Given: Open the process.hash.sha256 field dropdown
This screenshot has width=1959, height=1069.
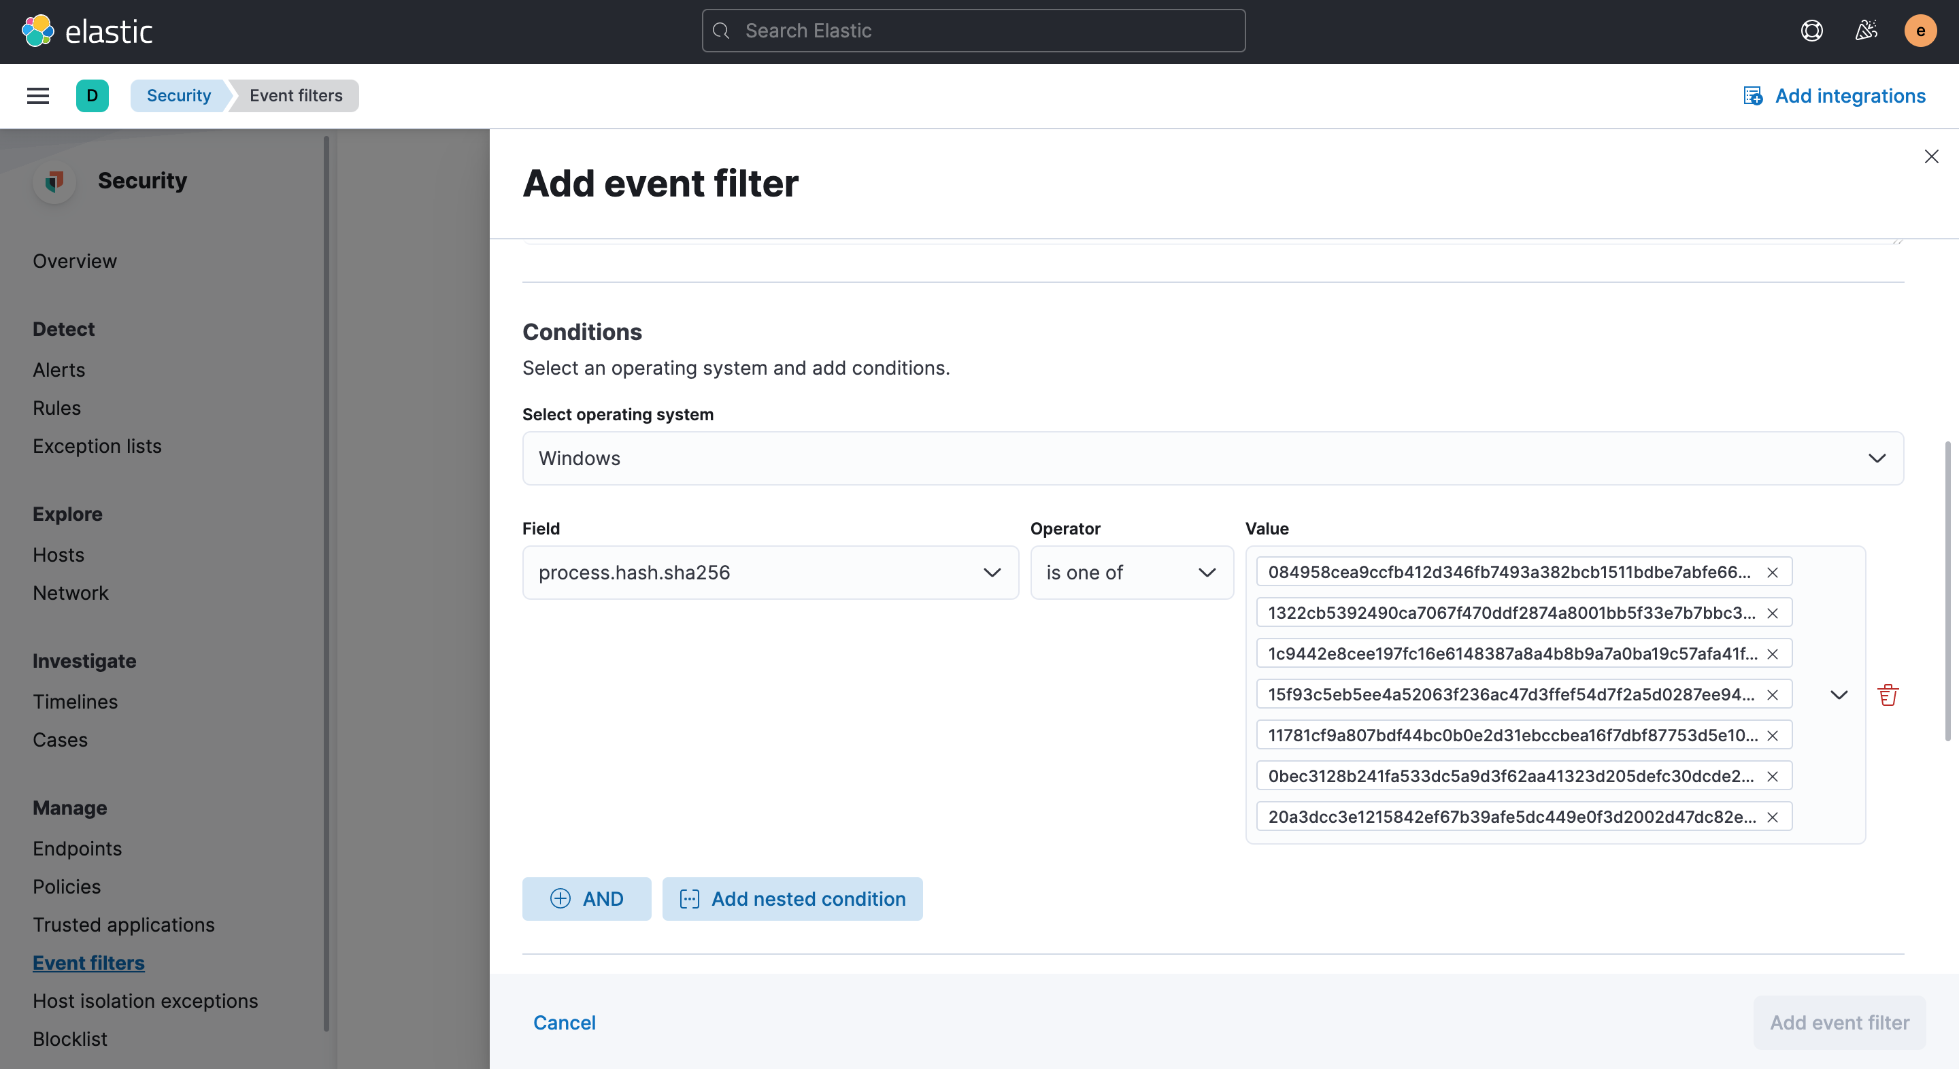Looking at the screenshot, I should [769, 573].
